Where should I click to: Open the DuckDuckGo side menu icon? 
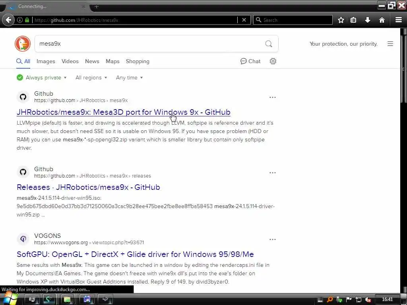(x=390, y=44)
